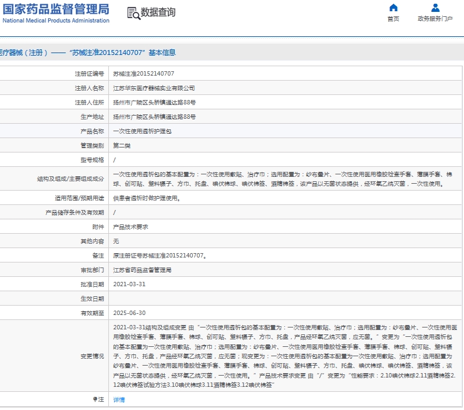This screenshot has width=464, height=410.
Task: Click the 产品储存条件及有效期 label
Action: pyautogui.click(x=75, y=212)
